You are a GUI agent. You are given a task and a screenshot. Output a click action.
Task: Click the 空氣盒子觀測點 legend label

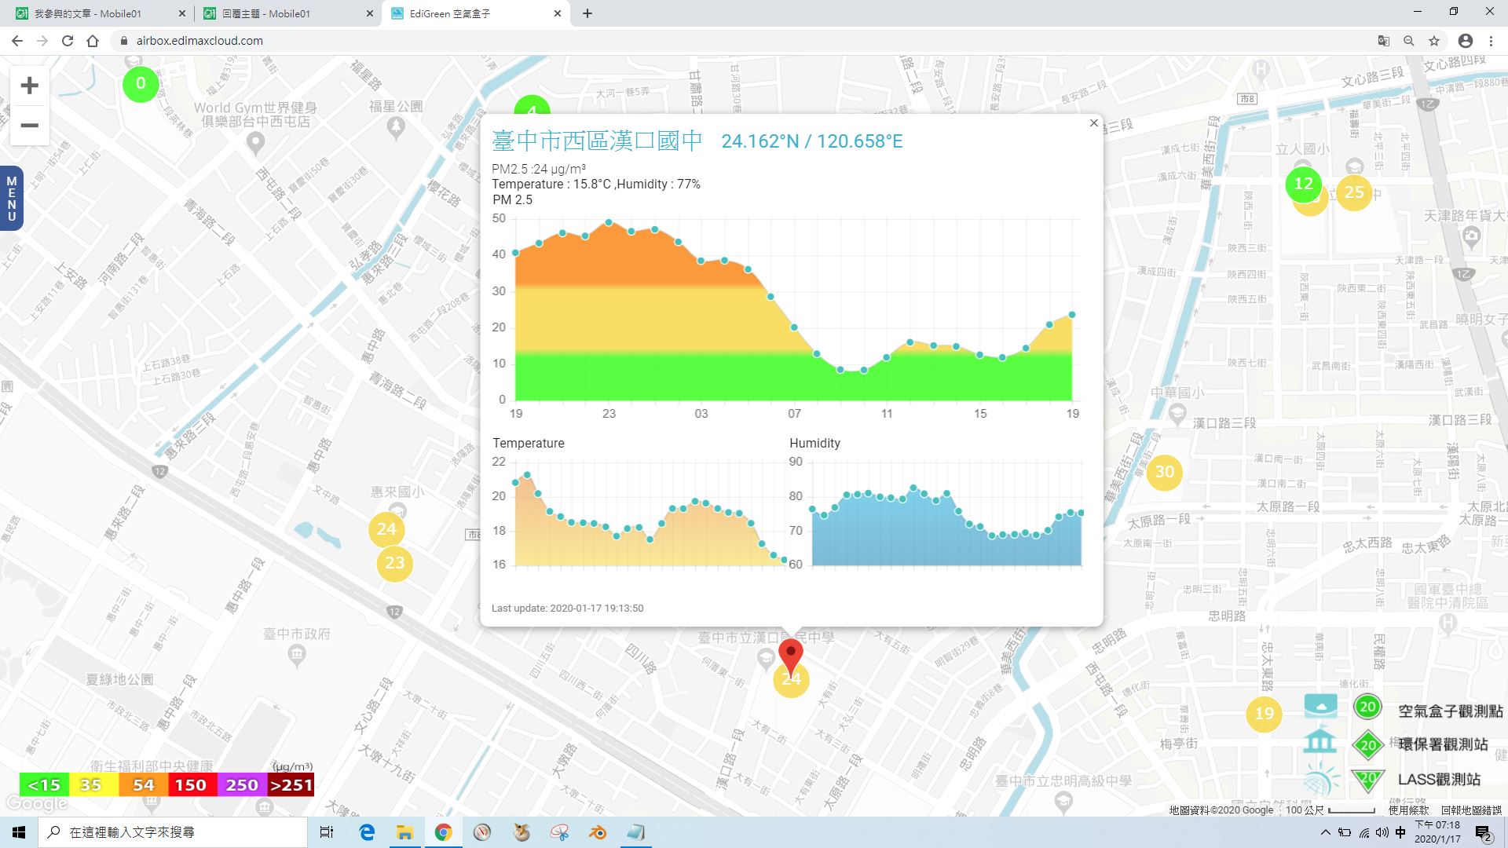pos(1450,711)
